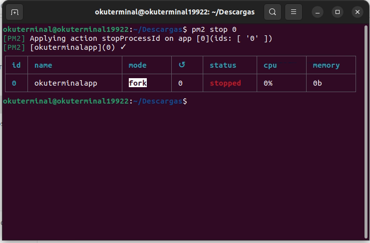Screen dimensions: 370x243
Task: Close the terminal window
Action: 357,12
